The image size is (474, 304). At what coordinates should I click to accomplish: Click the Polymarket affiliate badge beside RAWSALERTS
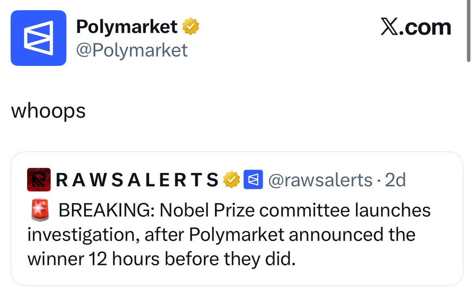coord(253,180)
